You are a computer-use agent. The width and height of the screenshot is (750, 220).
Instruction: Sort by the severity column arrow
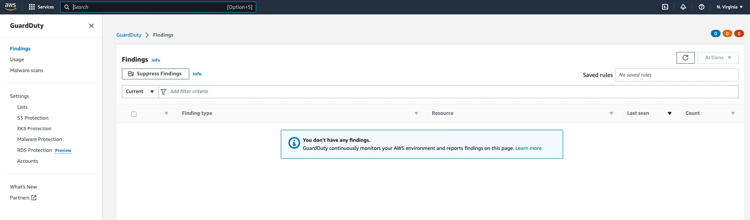[166, 114]
